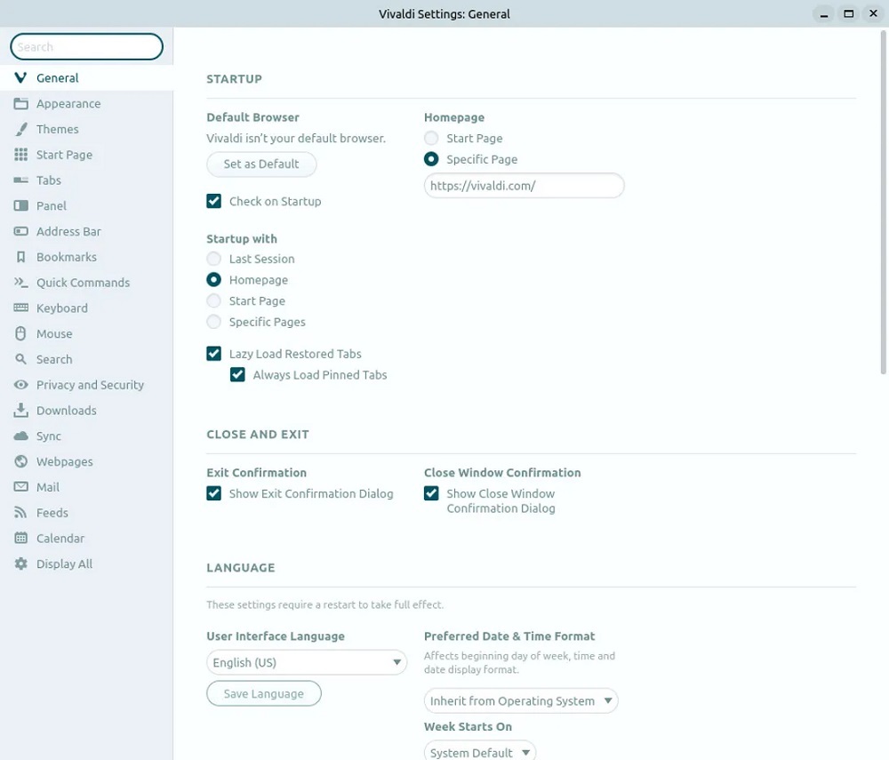Viewport: 889px width, 760px height.
Task: Click the Sync cloud icon
Action: pyautogui.click(x=20, y=436)
